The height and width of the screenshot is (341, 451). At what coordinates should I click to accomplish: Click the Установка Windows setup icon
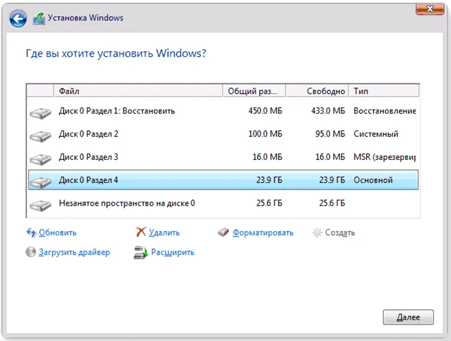pyautogui.click(x=39, y=19)
